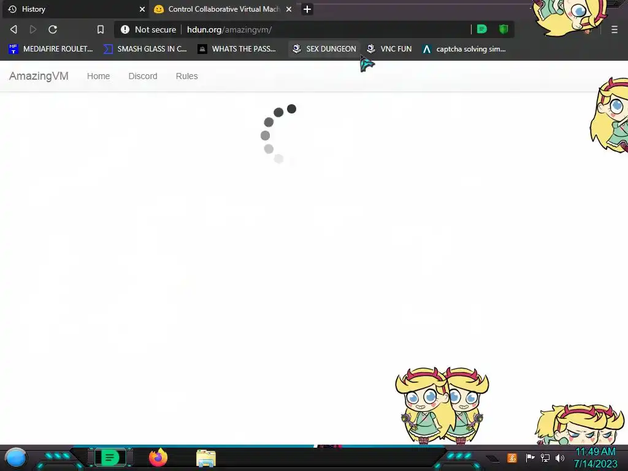Open the Start orb on the taskbar
The image size is (628, 471).
click(x=15, y=458)
